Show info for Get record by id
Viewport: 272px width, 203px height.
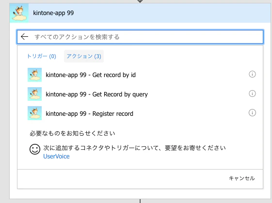252,74
